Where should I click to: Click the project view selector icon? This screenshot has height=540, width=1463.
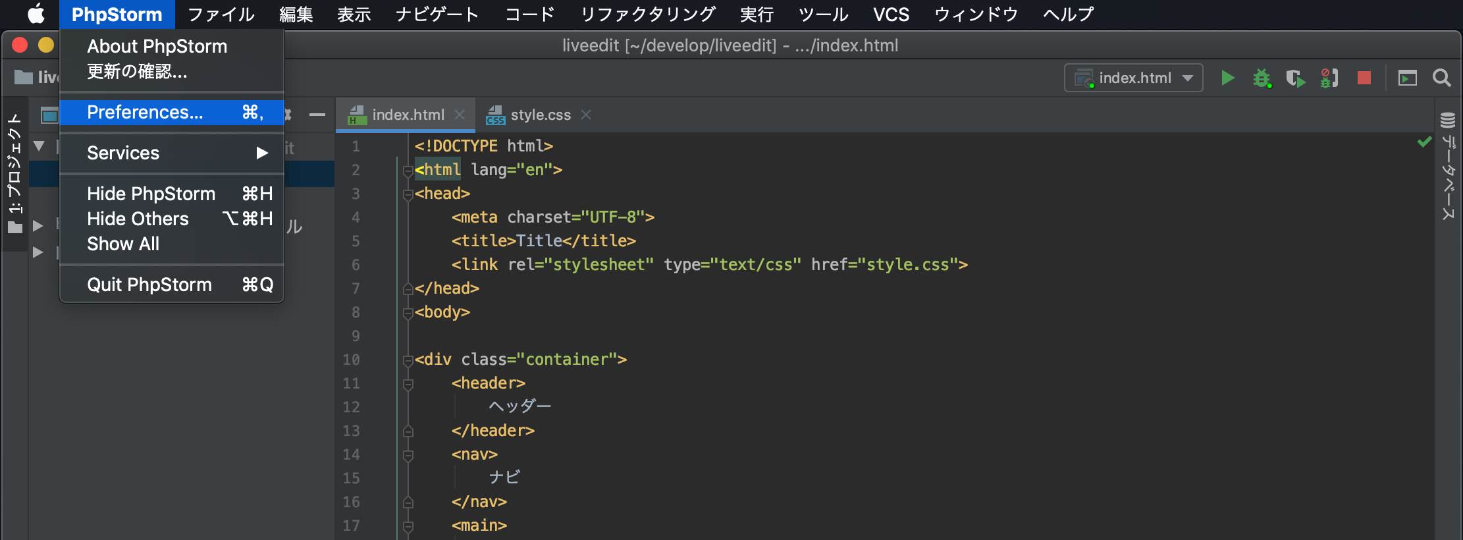pos(49,116)
